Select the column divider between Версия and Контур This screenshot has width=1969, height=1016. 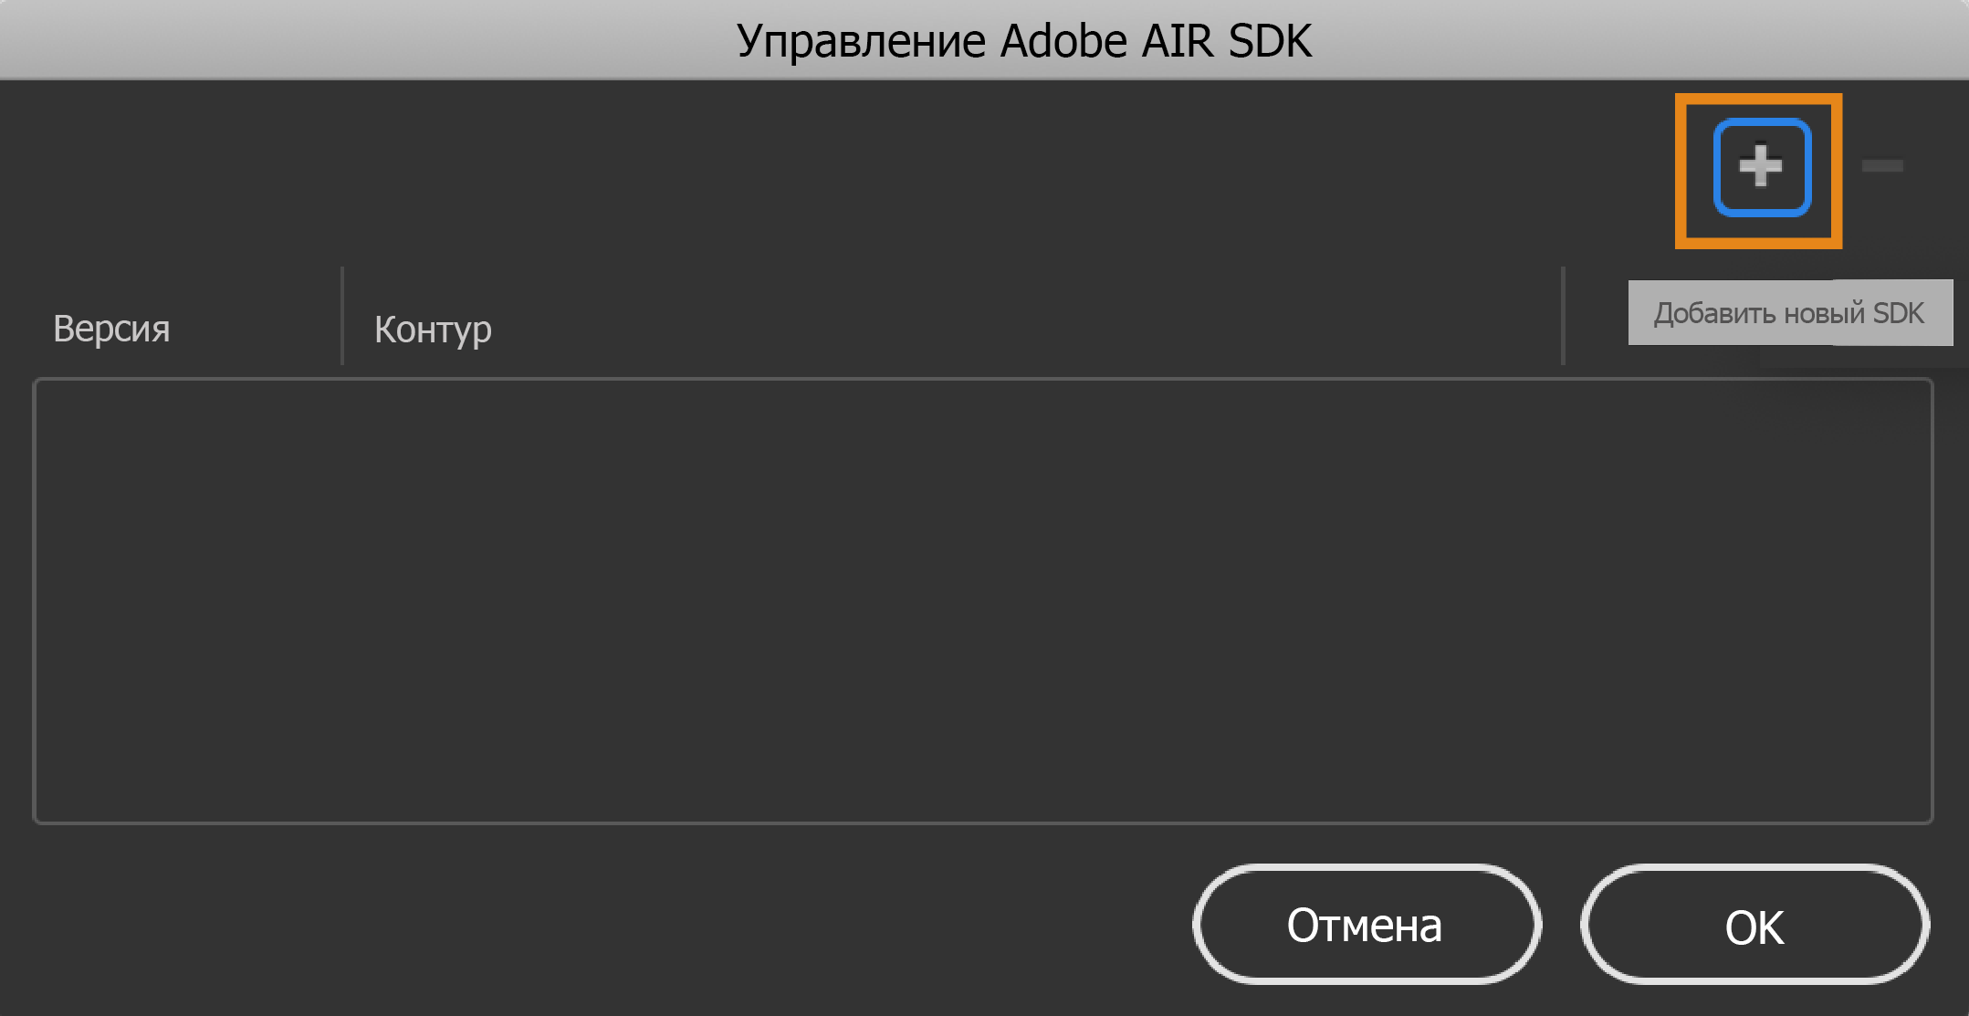[341, 315]
